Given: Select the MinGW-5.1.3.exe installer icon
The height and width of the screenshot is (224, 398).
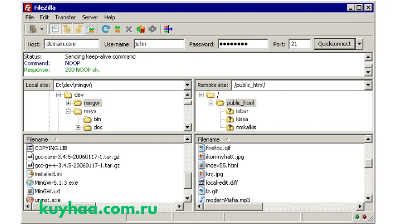Looking at the screenshot, I should [30, 182].
